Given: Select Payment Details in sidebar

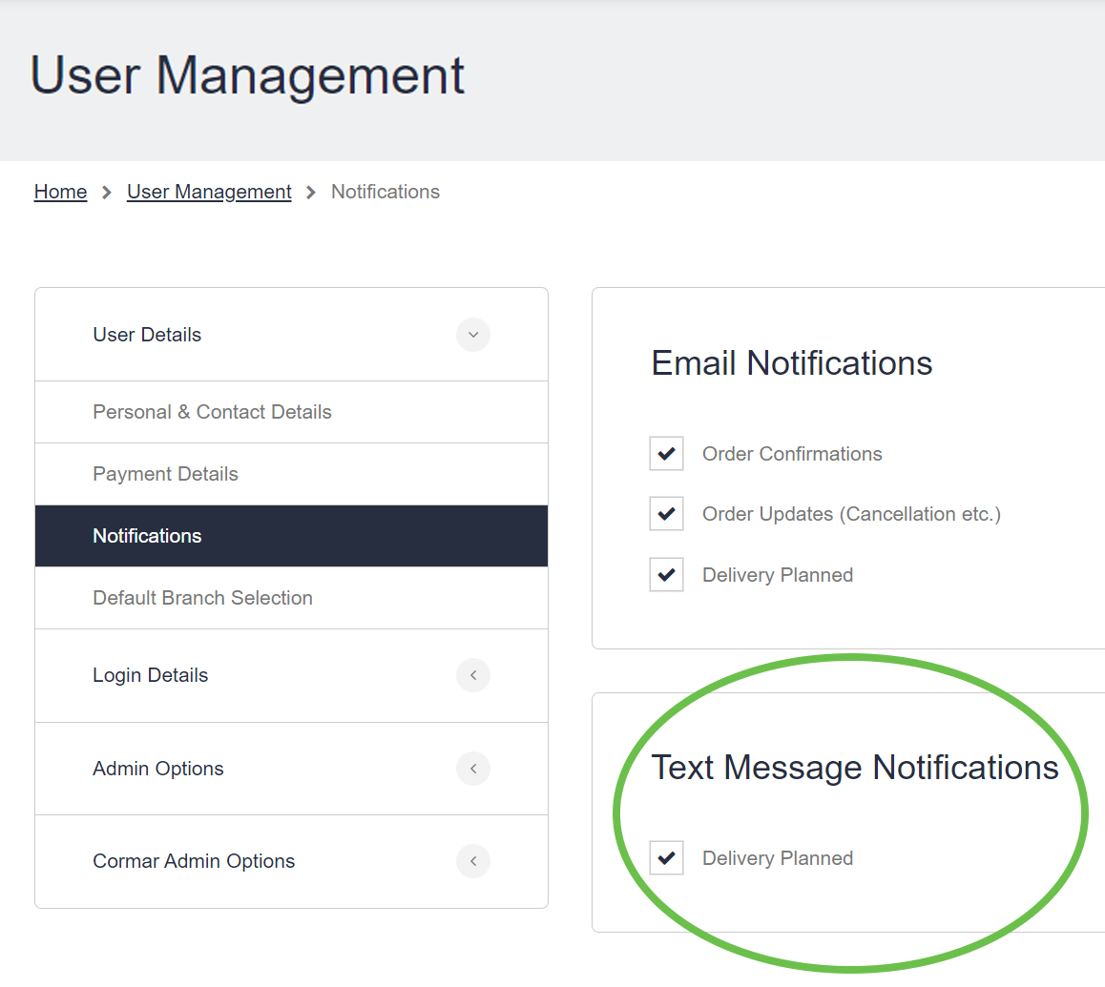Looking at the screenshot, I should click(165, 474).
